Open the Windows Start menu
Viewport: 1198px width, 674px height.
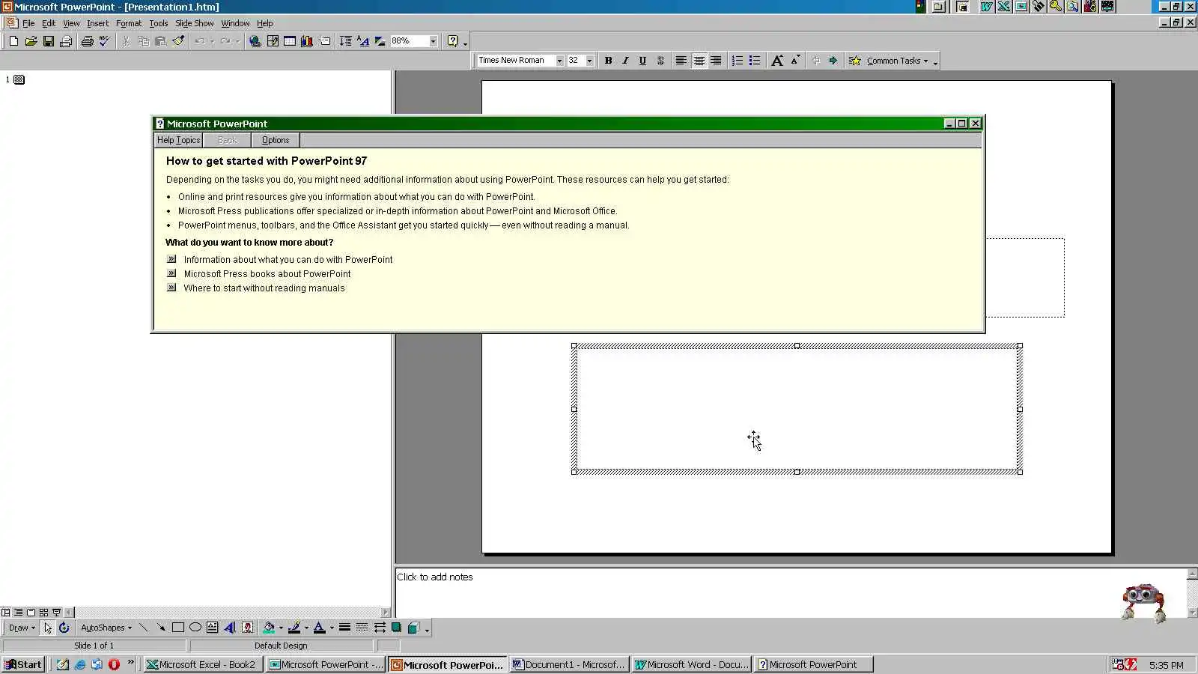click(x=23, y=664)
